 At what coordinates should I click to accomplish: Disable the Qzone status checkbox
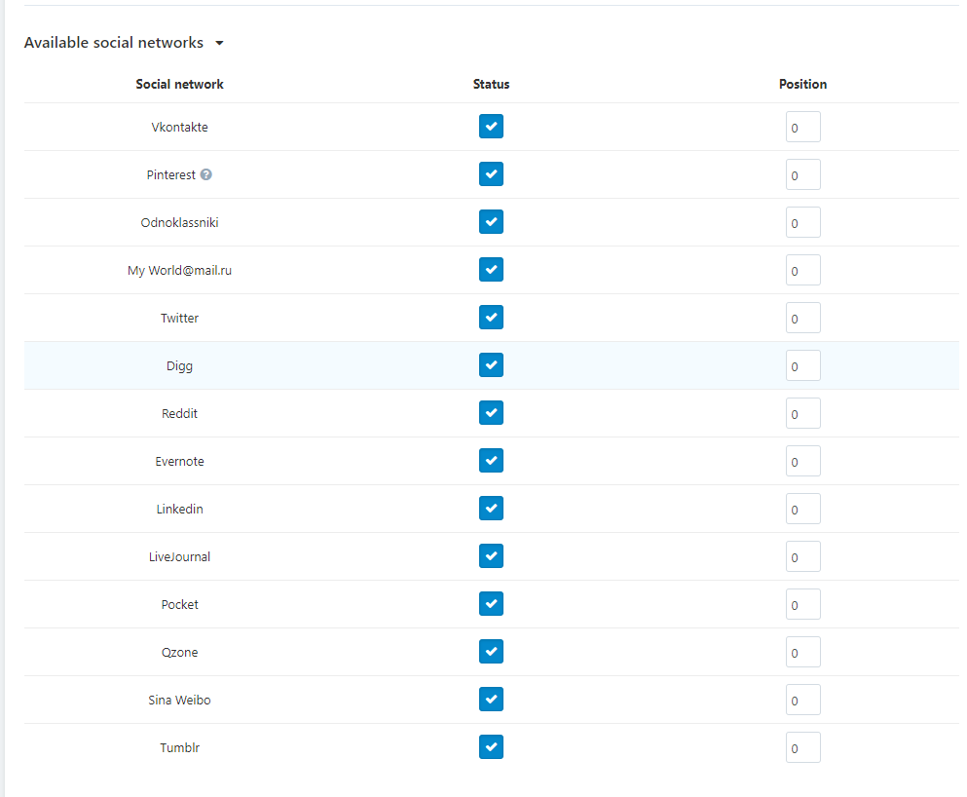pyautogui.click(x=491, y=652)
